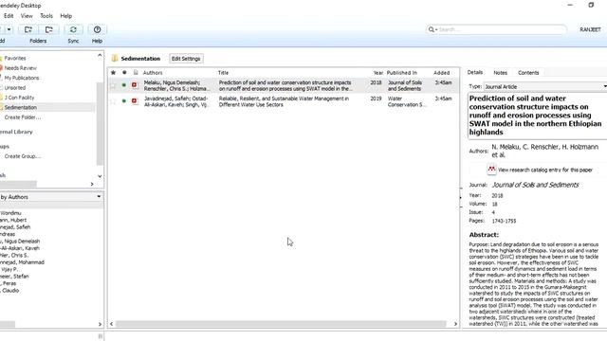This screenshot has height=341, width=607.
Task: Select the J Con Facility folder
Action: pos(19,98)
